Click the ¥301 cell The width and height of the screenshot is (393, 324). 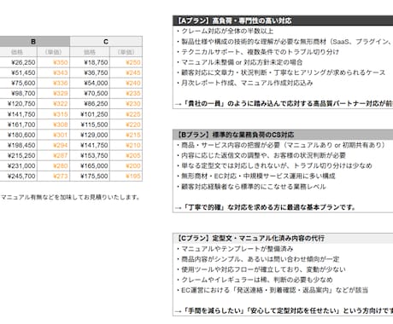pos(54,135)
